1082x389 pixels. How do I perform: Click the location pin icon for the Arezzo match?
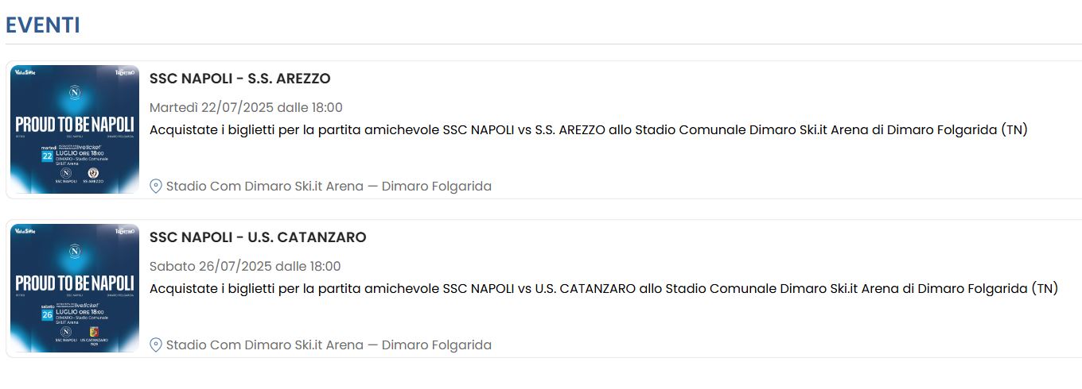coord(156,187)
